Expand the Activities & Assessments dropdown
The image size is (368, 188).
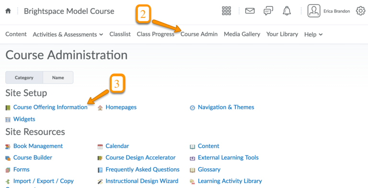[x=68, y=35]
